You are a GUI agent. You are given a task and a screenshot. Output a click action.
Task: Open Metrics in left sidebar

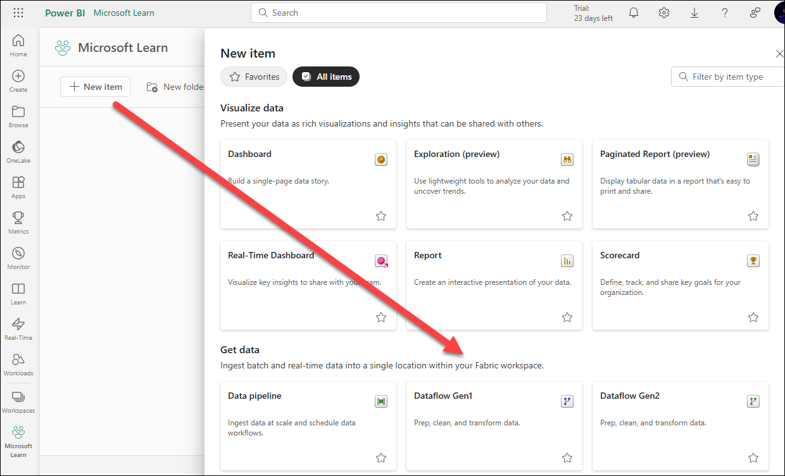(18, 223)
